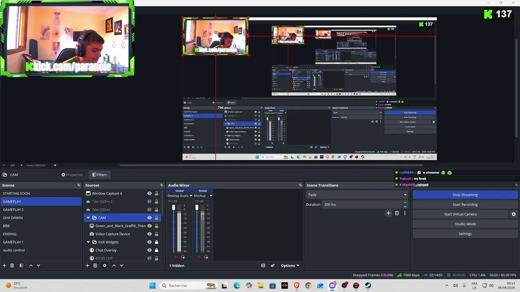Undock the Audio Mixer panel

300,185
